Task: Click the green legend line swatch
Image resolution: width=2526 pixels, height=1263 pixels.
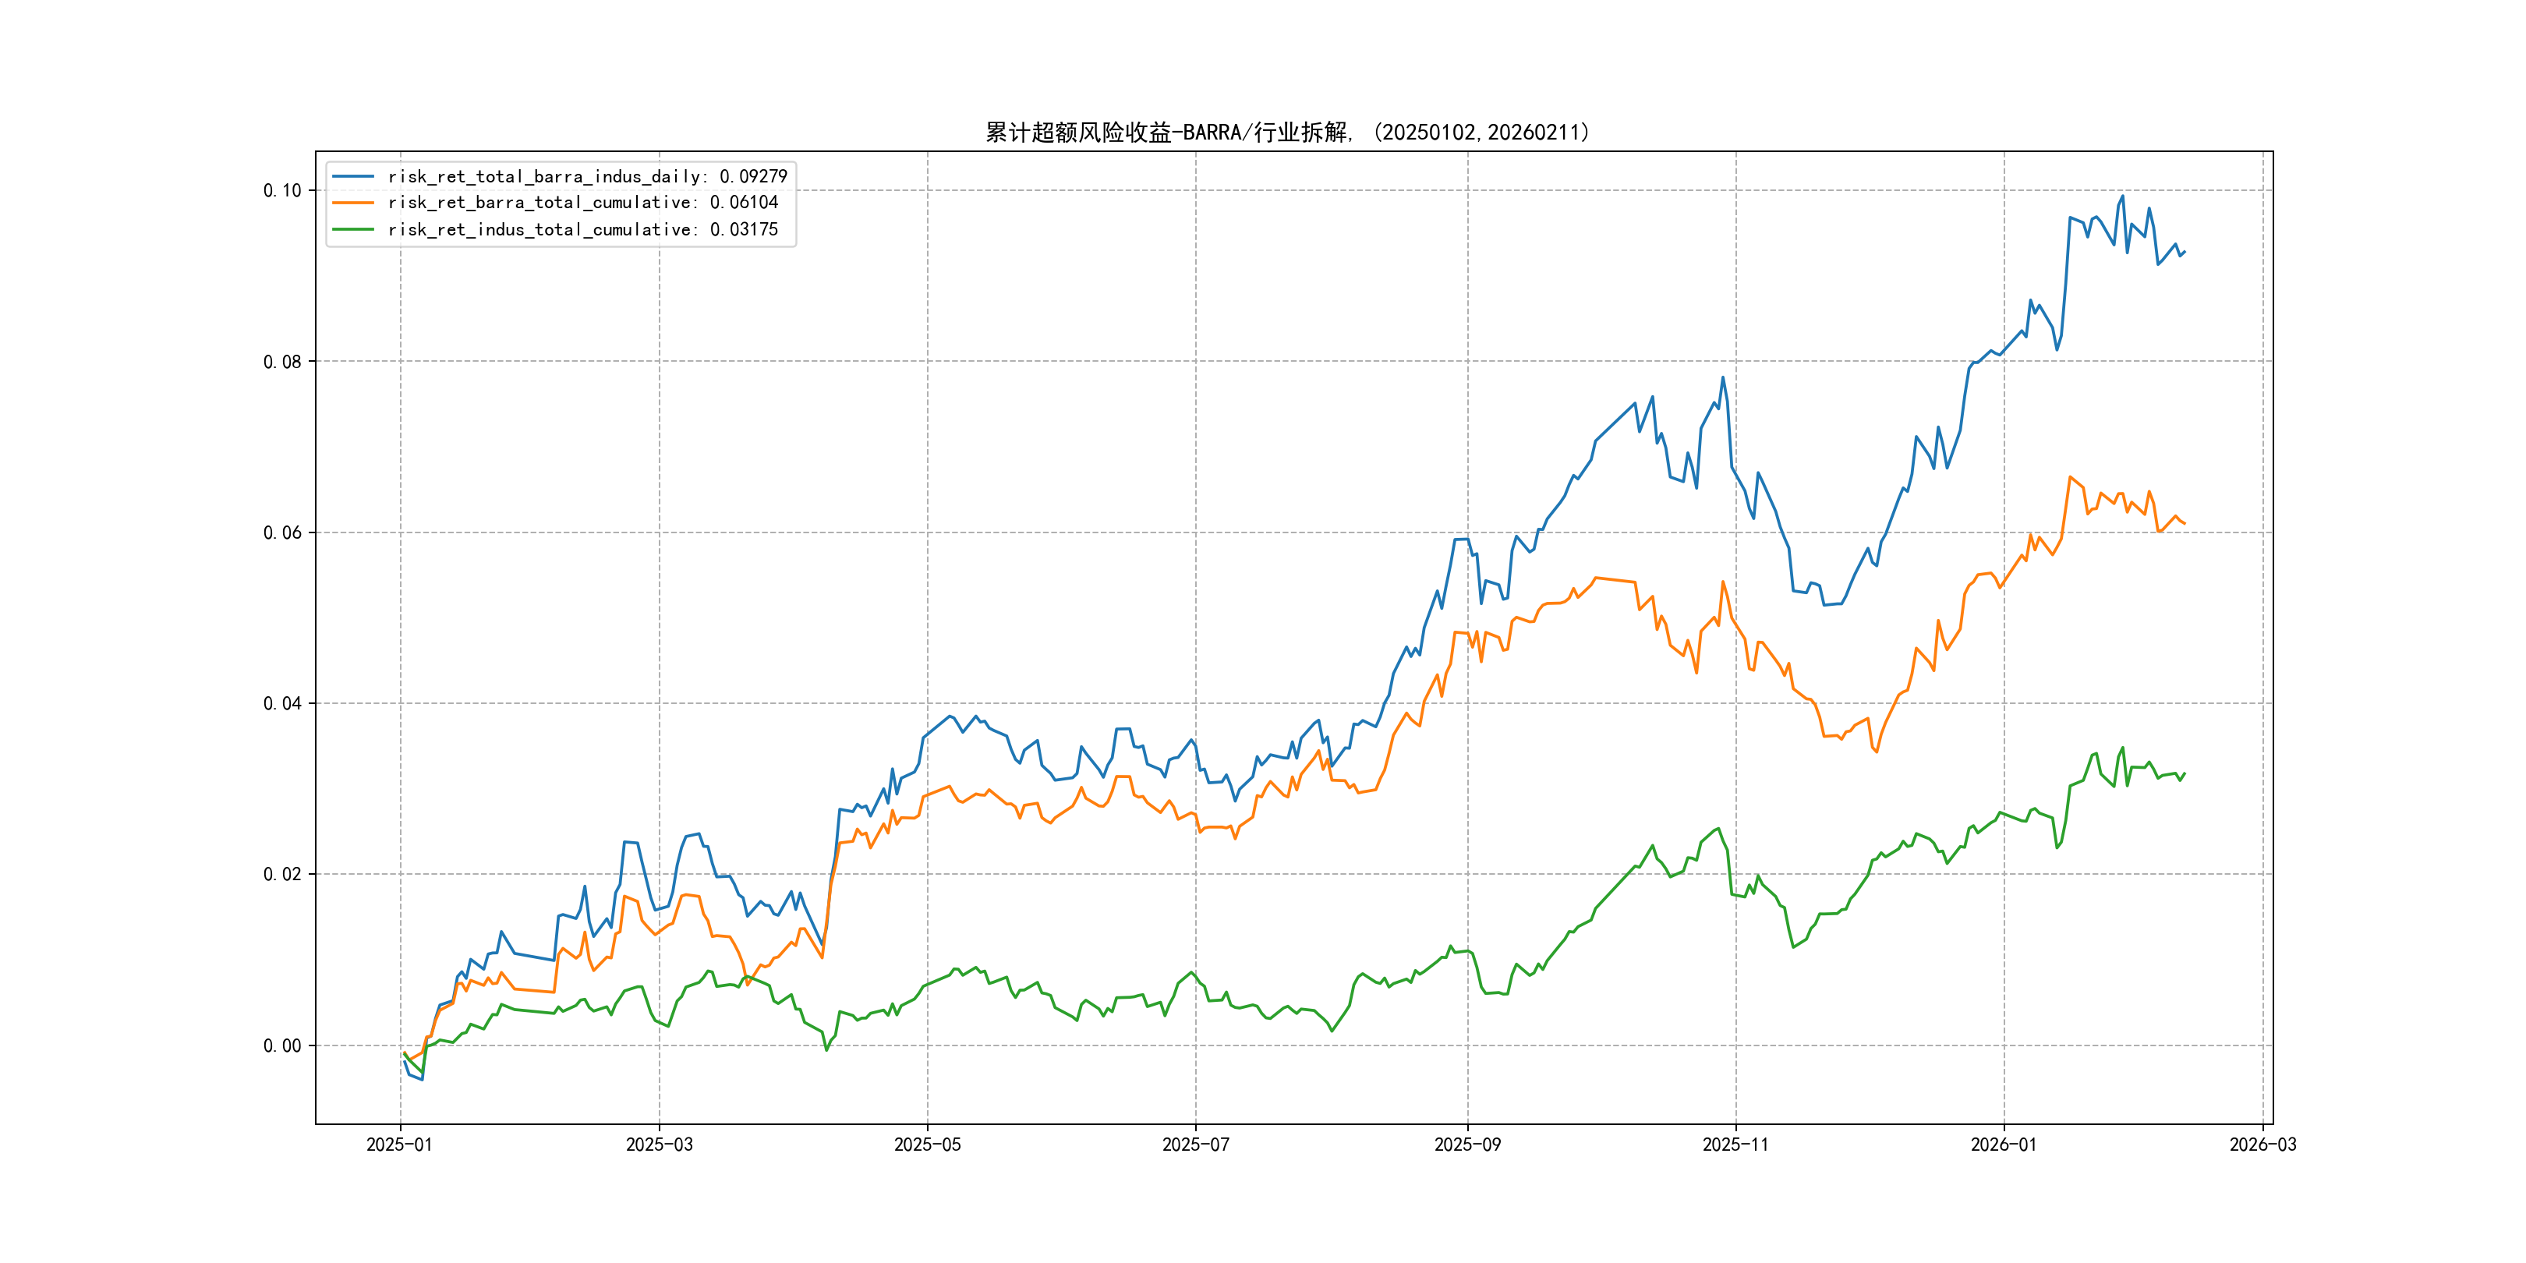Action: 353,229
